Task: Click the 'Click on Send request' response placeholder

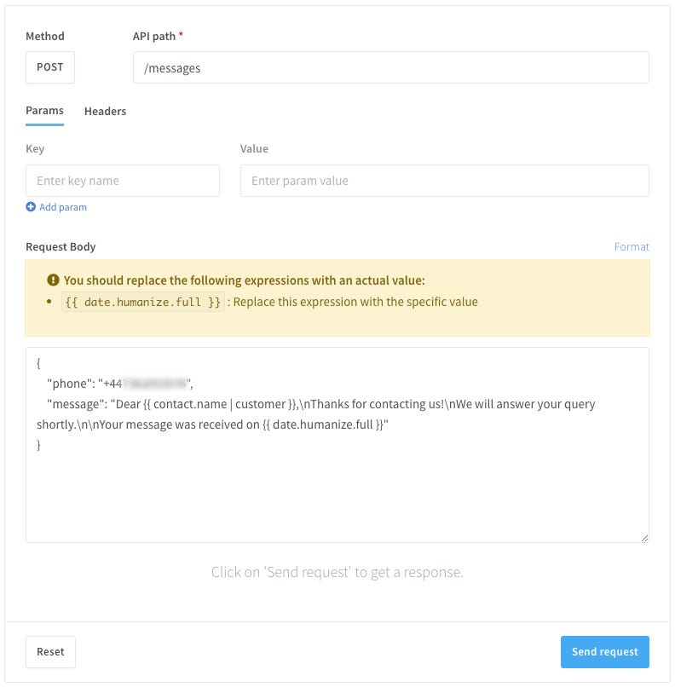Action: click(337, 572)
